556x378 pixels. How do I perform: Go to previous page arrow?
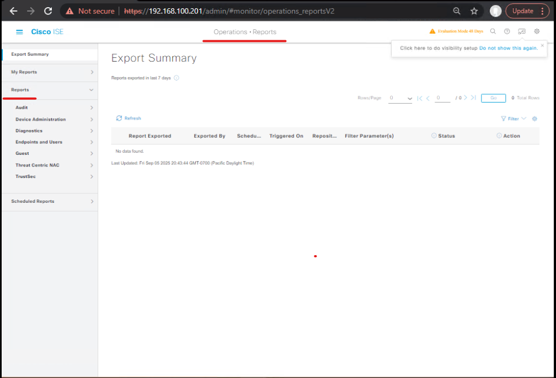point(428,98)
